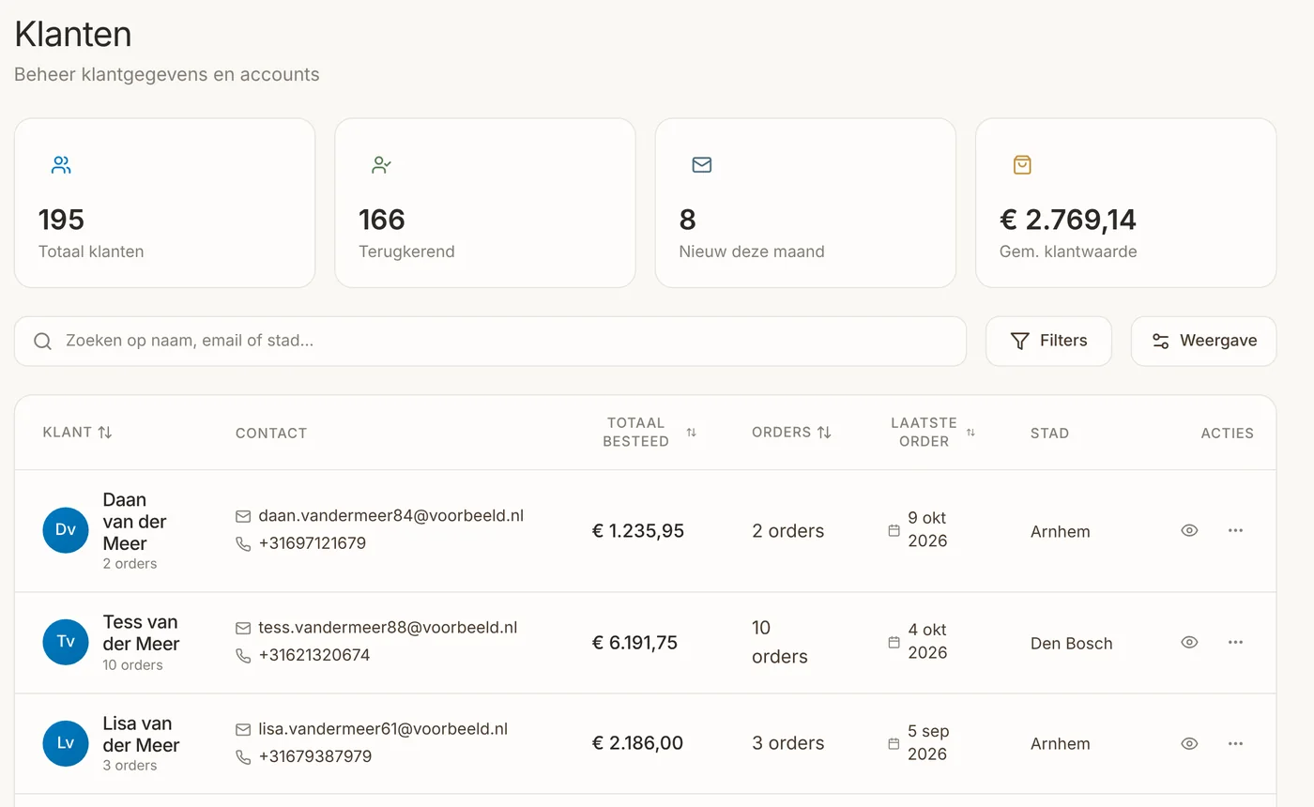The width and height of the screenshot is (1314, 807).
Task: Open more actions menu for Lisa van der Meer
Action: point(1235,743)
